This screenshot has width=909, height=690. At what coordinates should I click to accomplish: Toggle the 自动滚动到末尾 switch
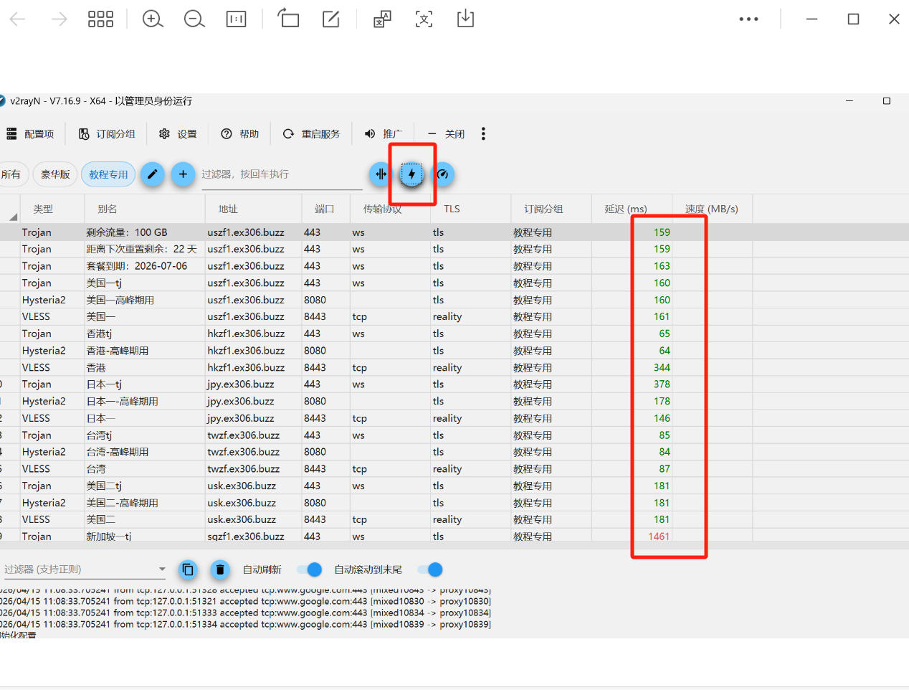pyautogui.click(x=430, y=570)
